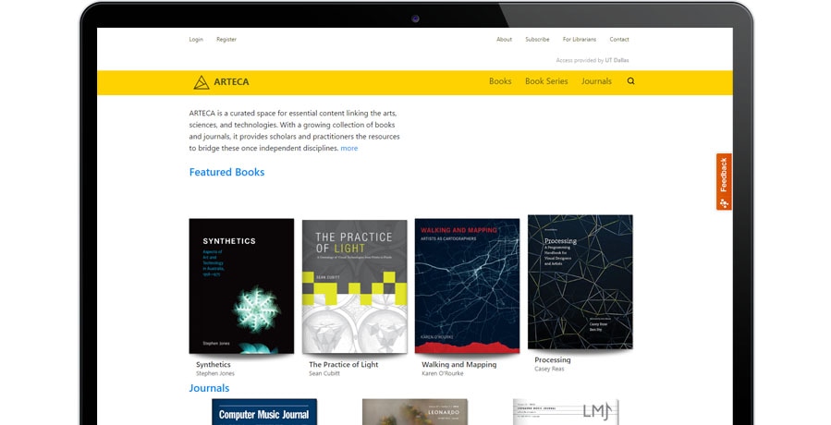Click the Register link
Screen dimensions: 831x425
click(226, 39)
